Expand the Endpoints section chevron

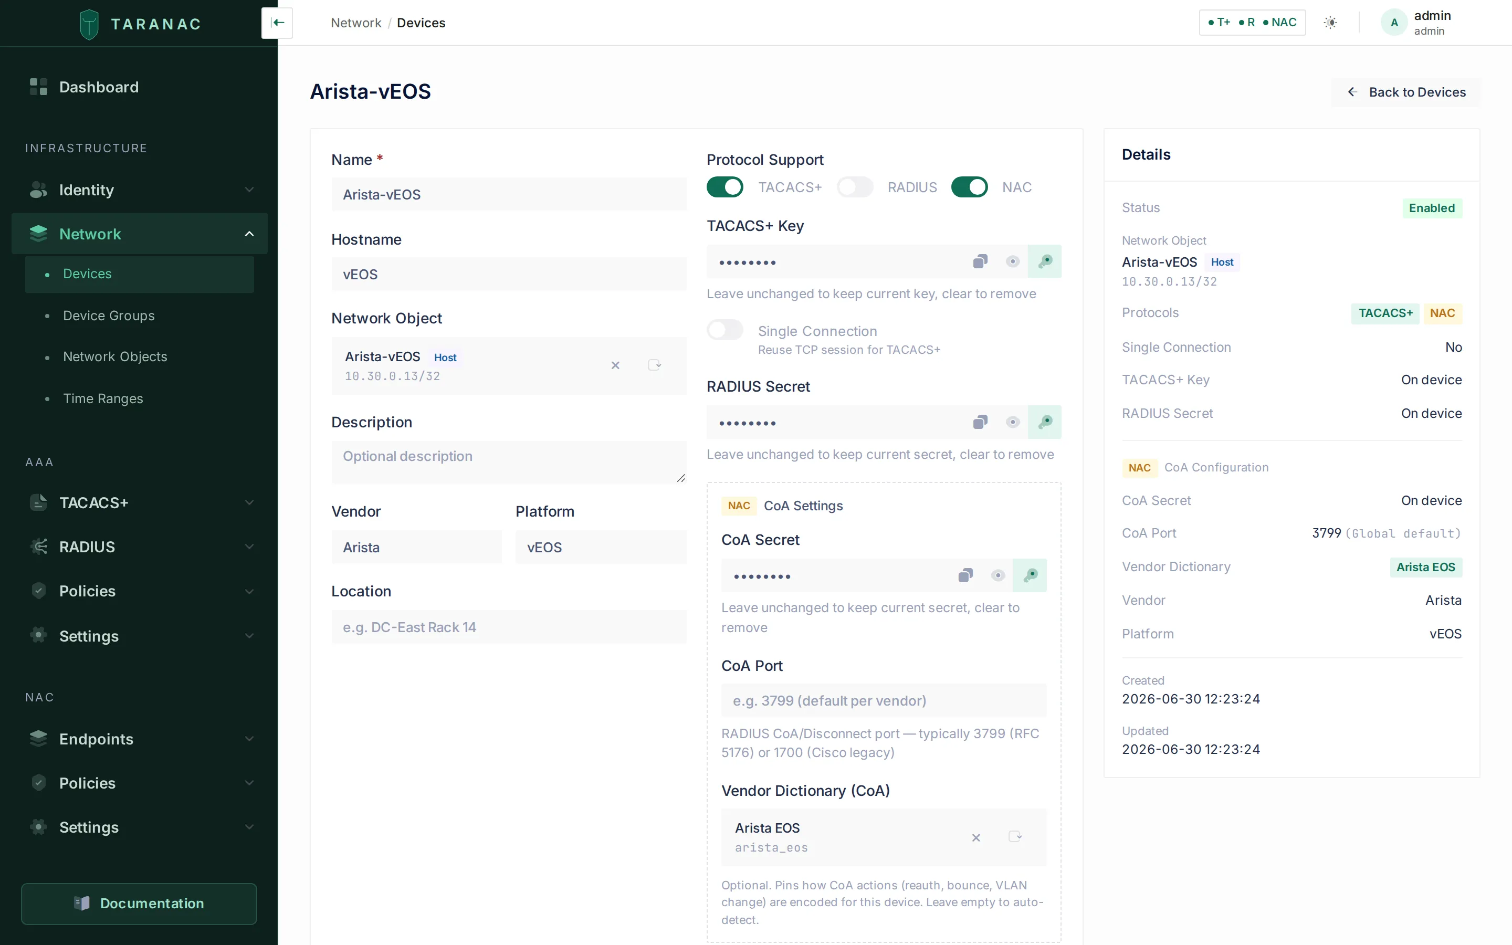[x=249, y=739]
